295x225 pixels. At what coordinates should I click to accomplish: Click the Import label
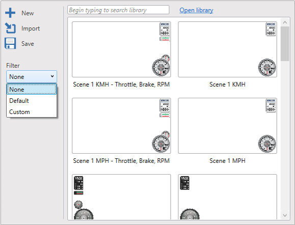point(31,29)
